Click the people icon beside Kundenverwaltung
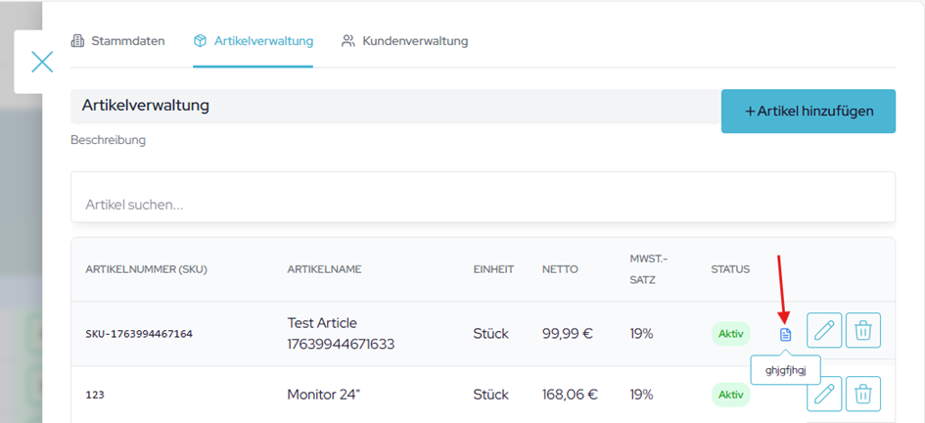Screen dimensions: 925x423 pyautogui.click(x=347, y=41)
